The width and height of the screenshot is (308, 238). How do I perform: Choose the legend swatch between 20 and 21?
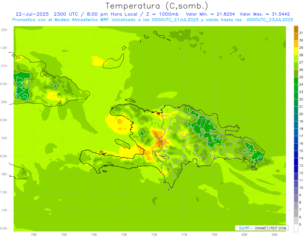296,110
